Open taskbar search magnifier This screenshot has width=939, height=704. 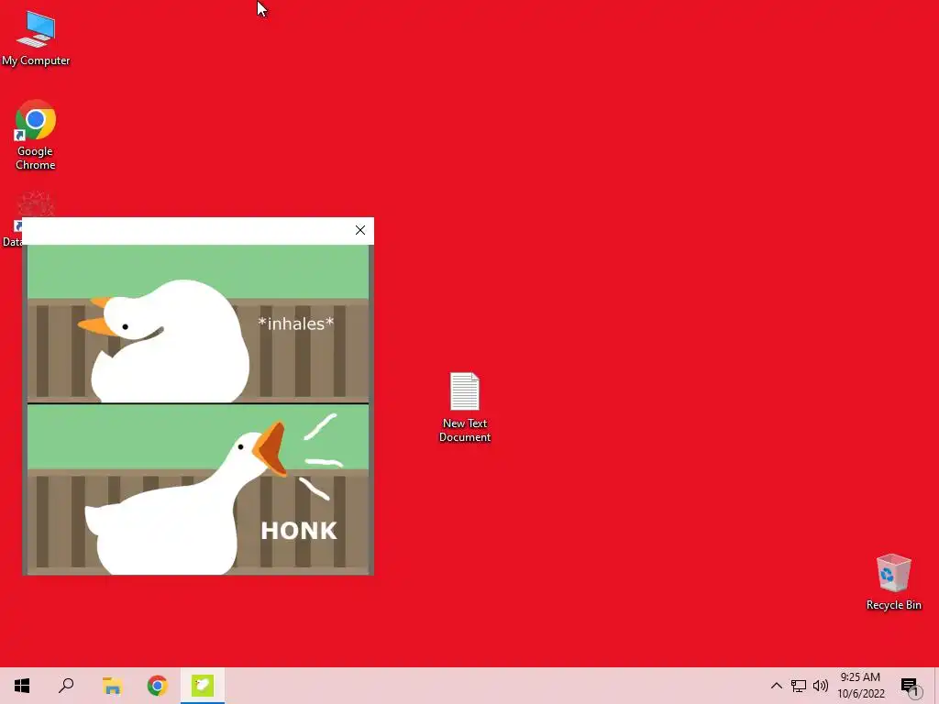(66, 686)
